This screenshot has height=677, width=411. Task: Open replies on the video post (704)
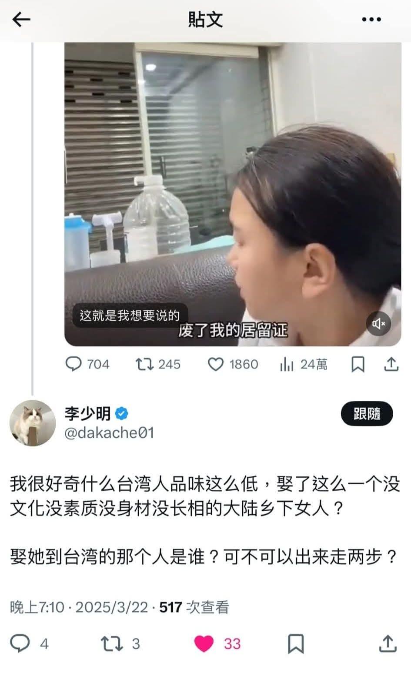[x=87, y=364]
